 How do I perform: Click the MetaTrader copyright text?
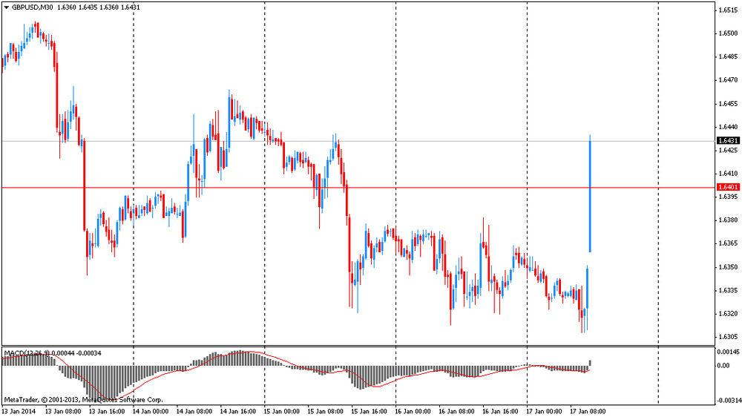pyautogui.click(x=83, y=398)
